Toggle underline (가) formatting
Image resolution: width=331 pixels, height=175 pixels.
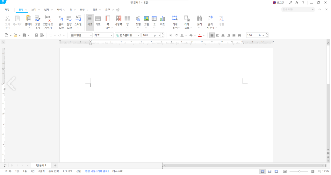[x=182, y=35]
